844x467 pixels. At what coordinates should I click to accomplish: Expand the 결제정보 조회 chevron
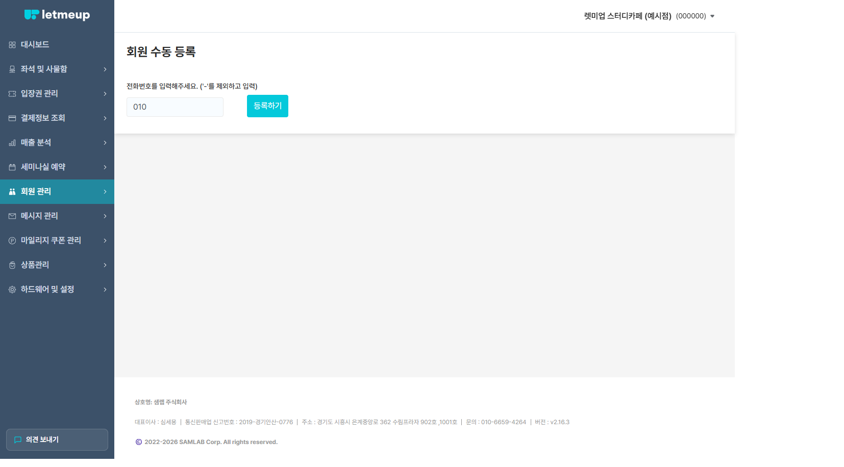coord(105,118)
